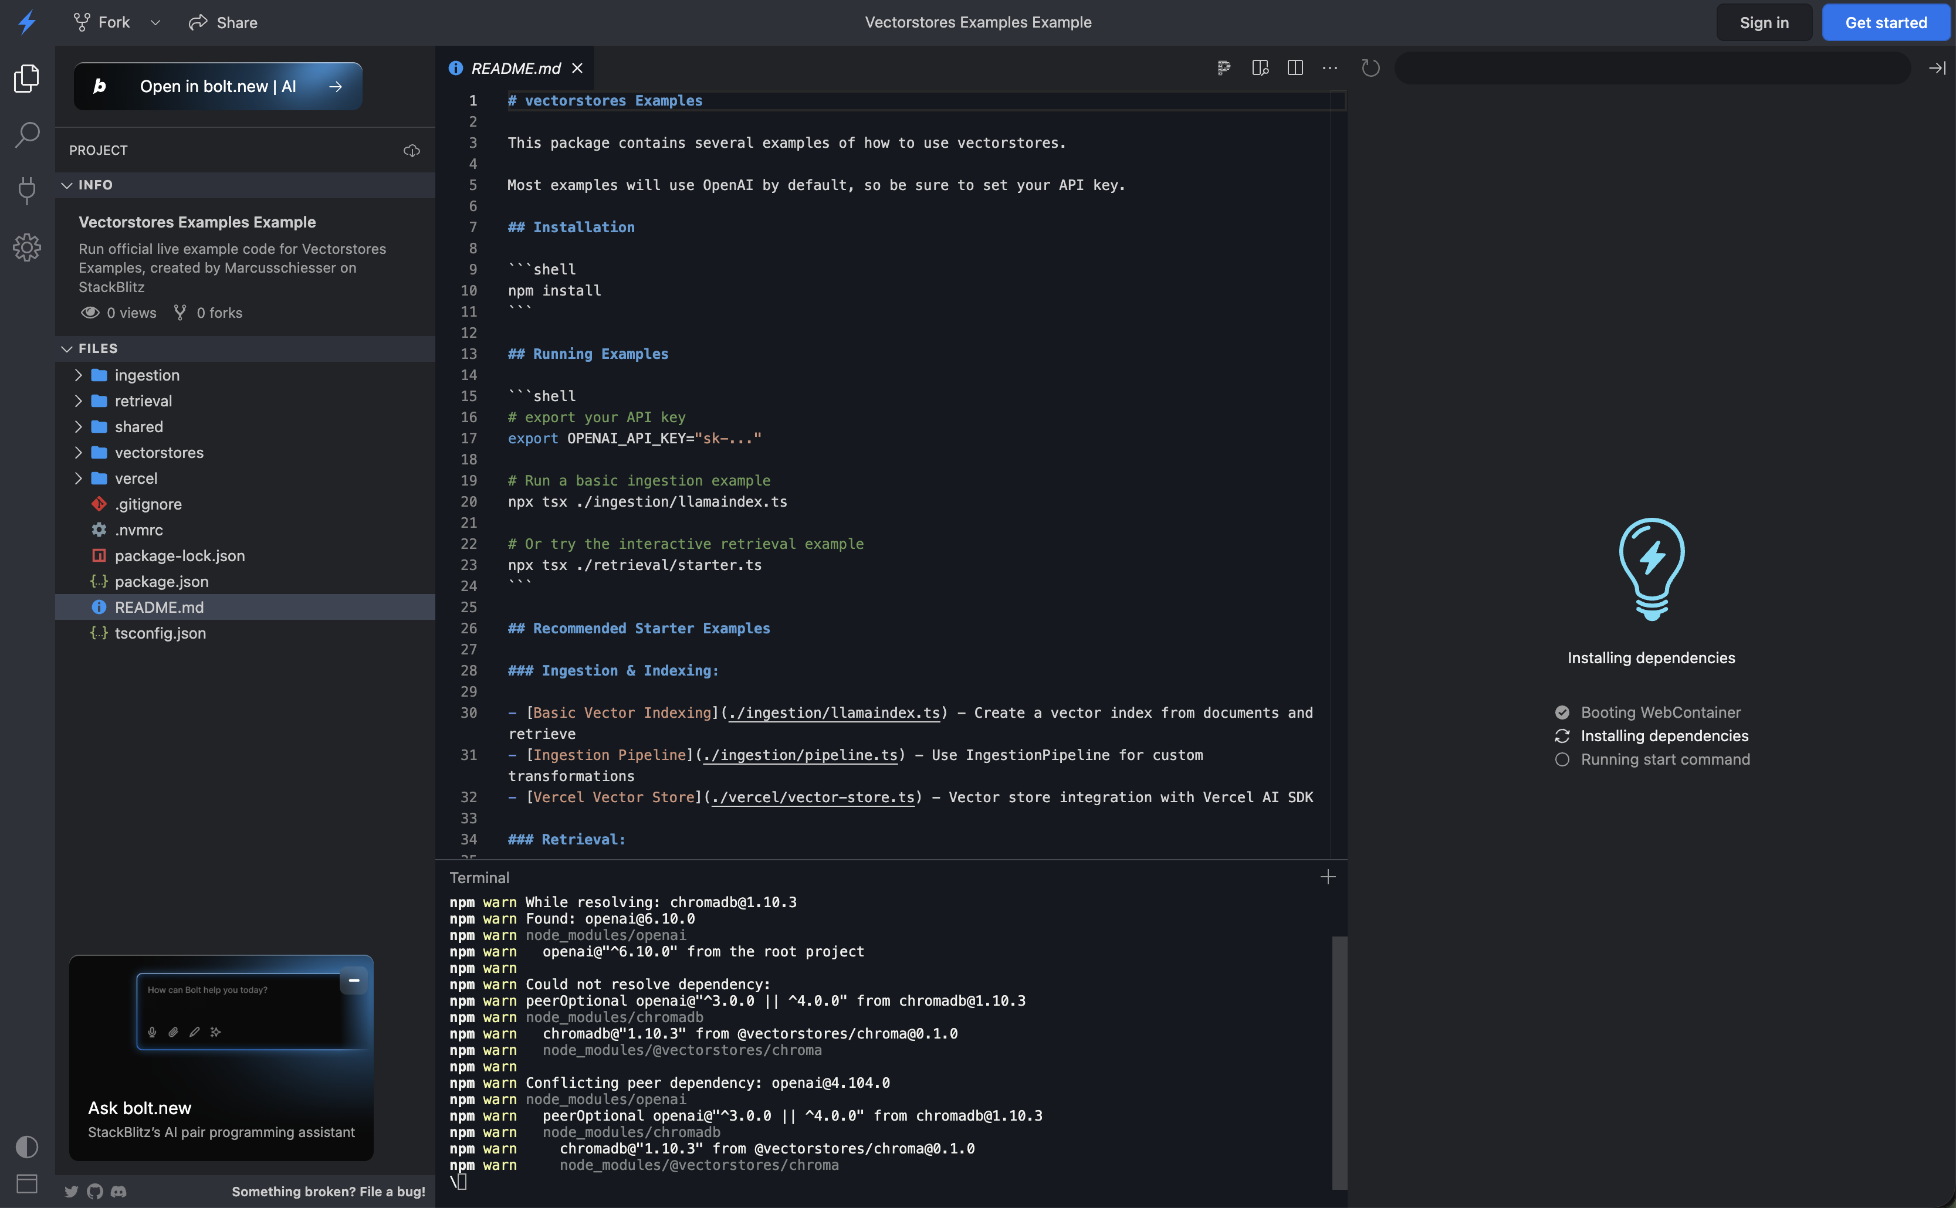Format the README with Prettier
Viewport: 1956px width, 1208px height.
[1224, 68]
